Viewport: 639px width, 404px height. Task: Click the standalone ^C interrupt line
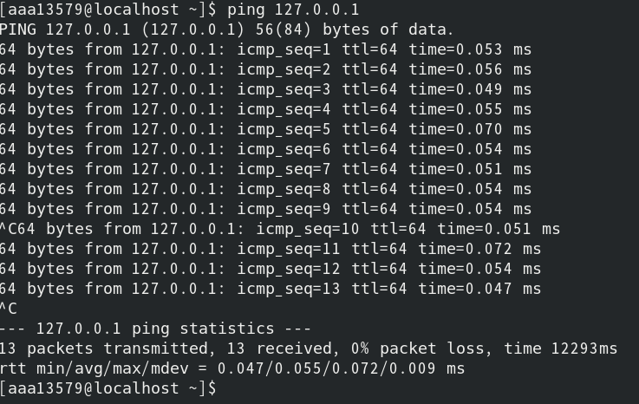9,309
